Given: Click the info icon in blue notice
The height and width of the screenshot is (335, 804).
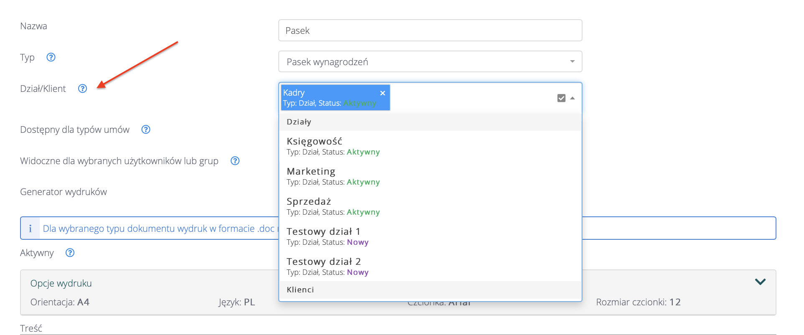Looking at the screenshot, I should tap(30, 228).
